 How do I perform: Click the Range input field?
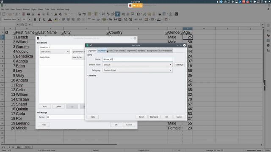(x=65, y=117)
